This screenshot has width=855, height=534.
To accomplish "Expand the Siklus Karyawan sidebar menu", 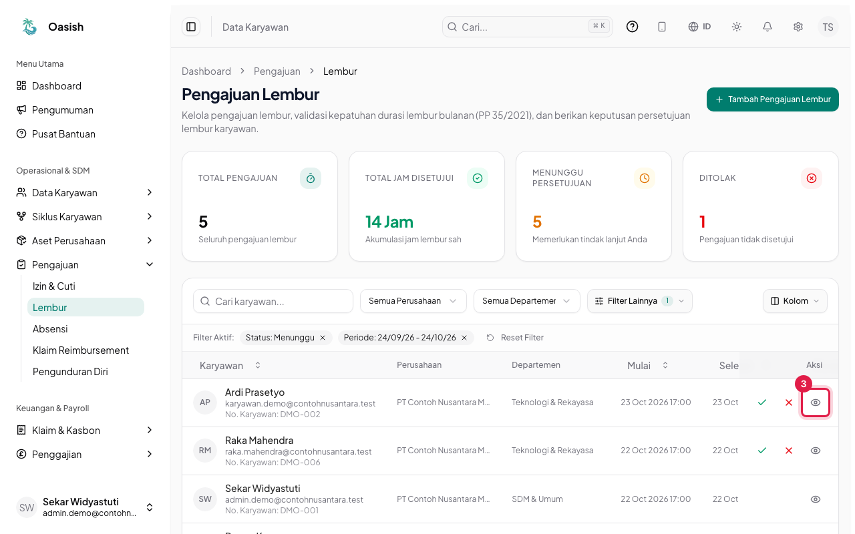I will coord(85,217).
